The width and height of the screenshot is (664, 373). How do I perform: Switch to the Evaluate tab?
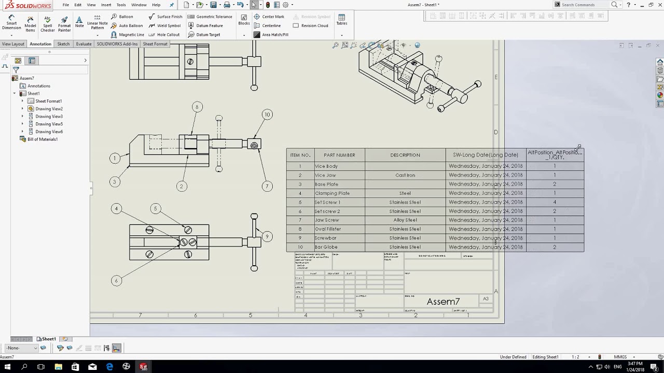[x=84, y=44]
